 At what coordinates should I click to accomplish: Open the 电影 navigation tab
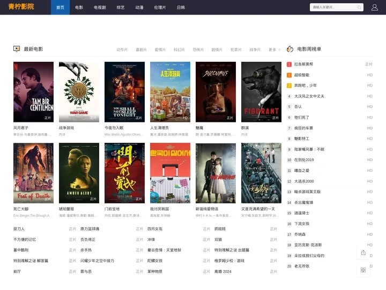point(79,8)
